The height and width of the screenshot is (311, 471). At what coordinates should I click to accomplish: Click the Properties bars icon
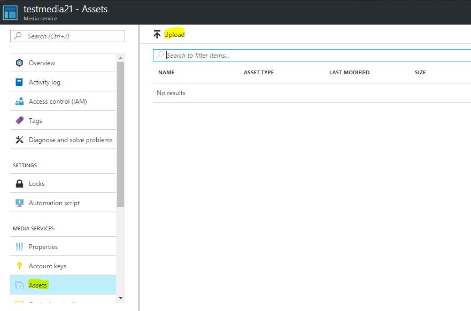(x=20, y=247)
